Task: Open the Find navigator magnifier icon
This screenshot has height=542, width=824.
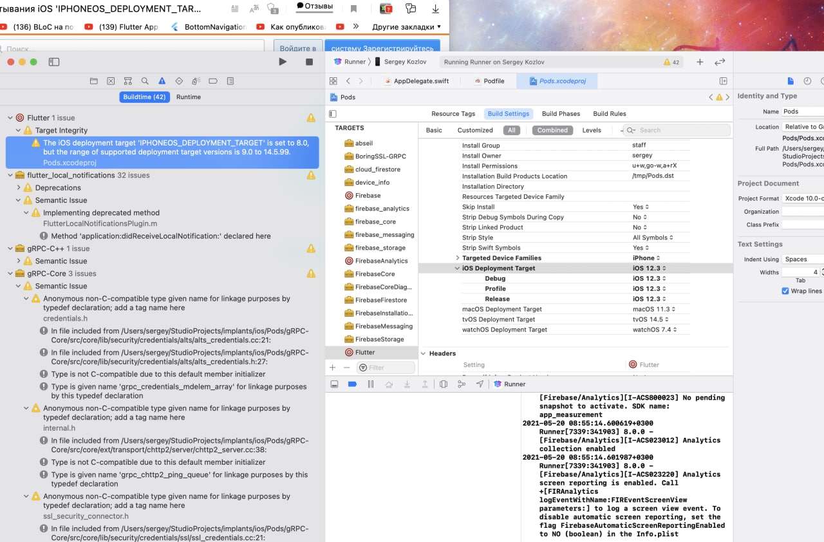Action: point(145,81)
